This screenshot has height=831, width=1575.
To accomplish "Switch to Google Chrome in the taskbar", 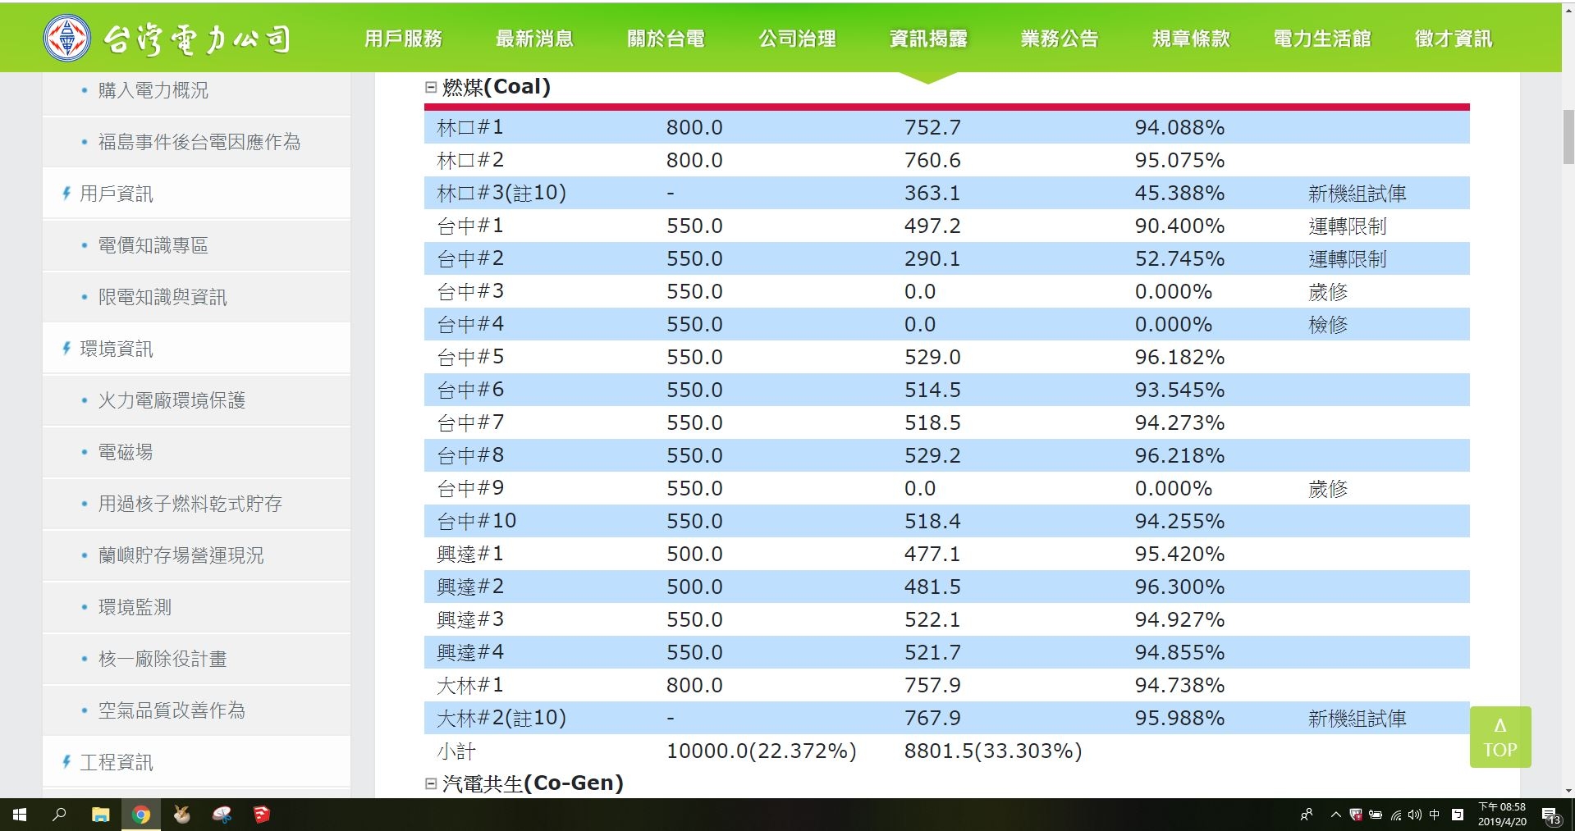I will 141,815.
